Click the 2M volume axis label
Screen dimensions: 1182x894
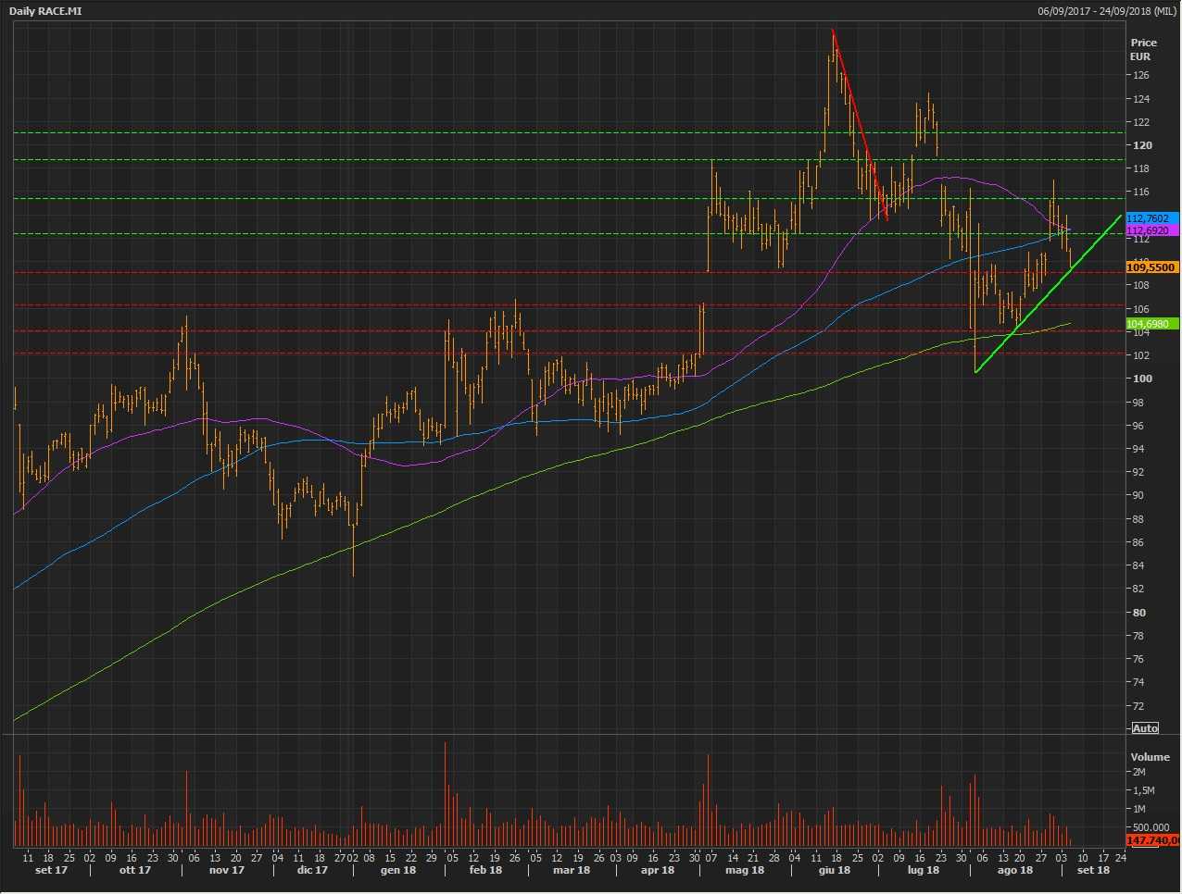click(x=1138, y=772)
